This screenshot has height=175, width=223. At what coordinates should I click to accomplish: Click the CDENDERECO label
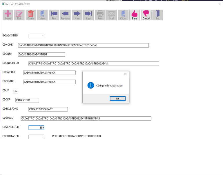click(10, 63)
